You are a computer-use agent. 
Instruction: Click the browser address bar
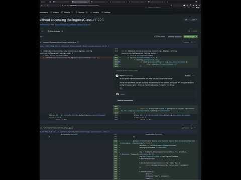point(115,5)
